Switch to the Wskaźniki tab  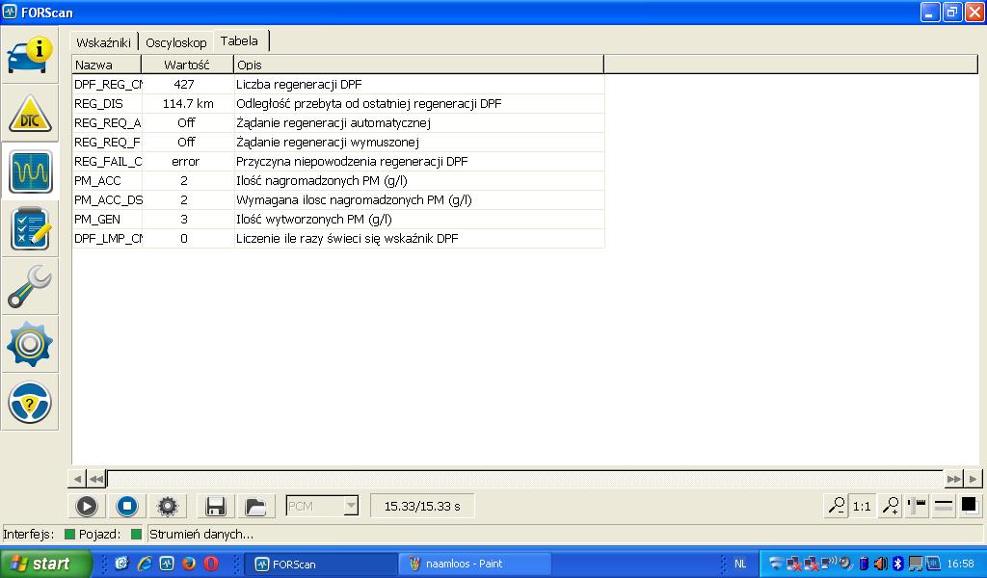[x=103, y=42]
